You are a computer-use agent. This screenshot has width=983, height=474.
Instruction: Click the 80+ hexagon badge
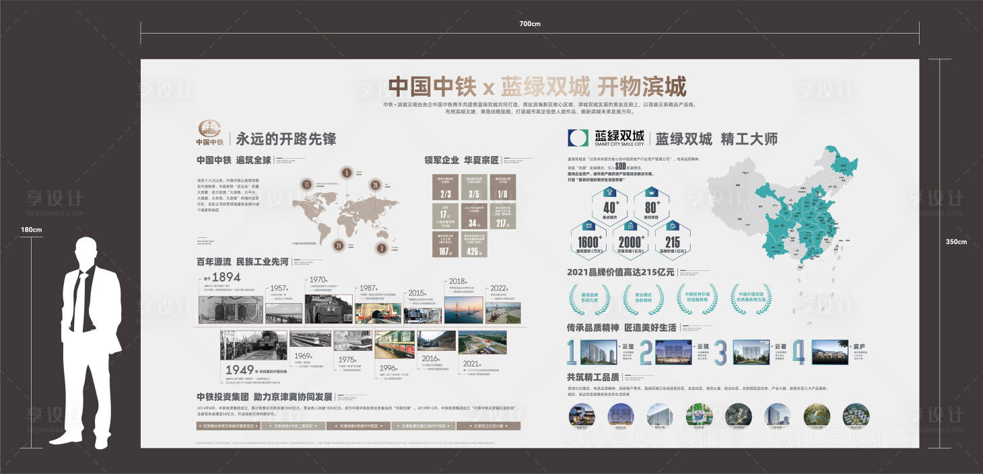click(x=651, y=208)
